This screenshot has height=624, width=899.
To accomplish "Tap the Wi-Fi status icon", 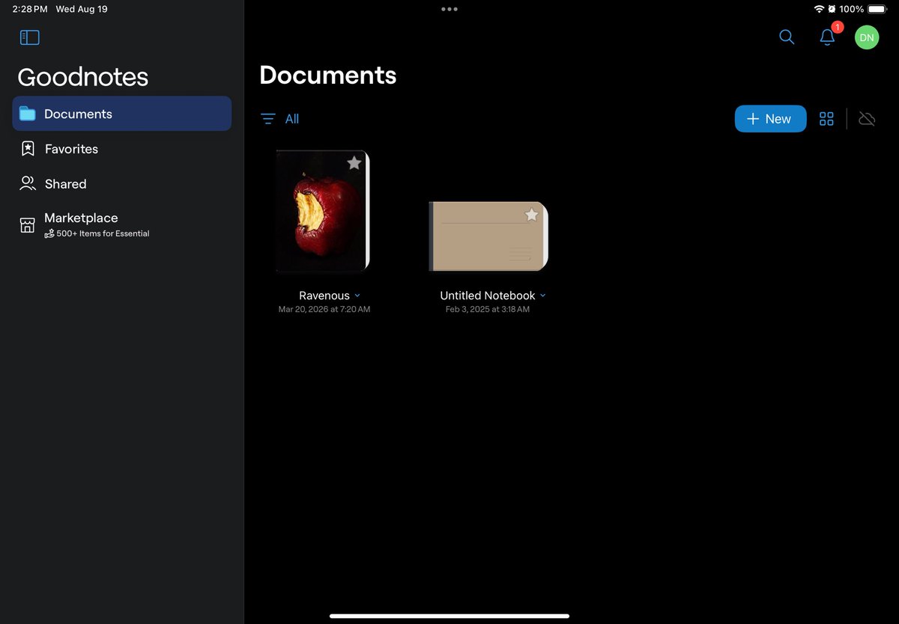I will [820, 9].
